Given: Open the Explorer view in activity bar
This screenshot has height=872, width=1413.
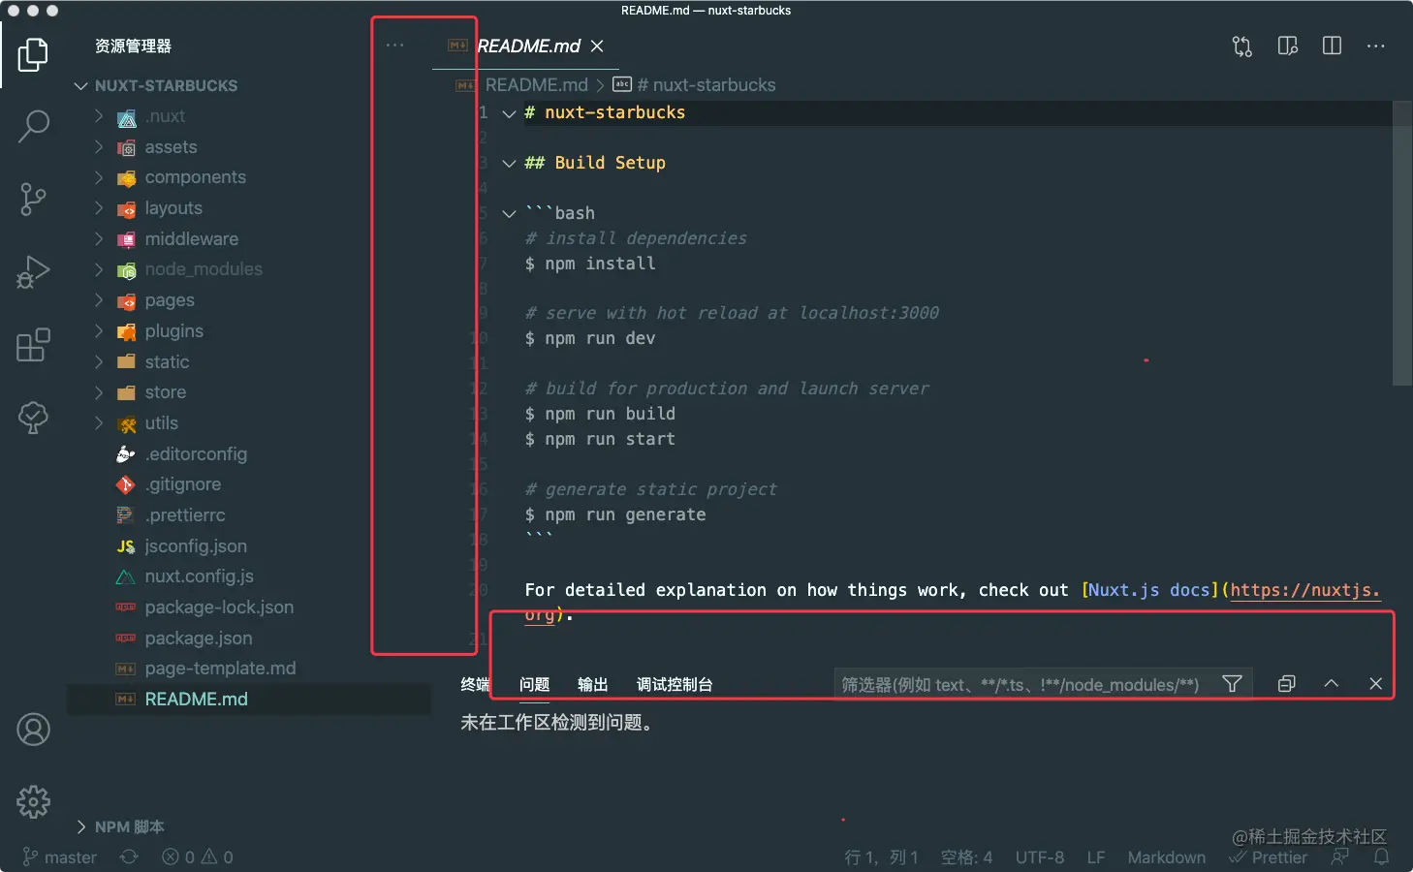Looking at the screenshot, I should coord(33,54).
